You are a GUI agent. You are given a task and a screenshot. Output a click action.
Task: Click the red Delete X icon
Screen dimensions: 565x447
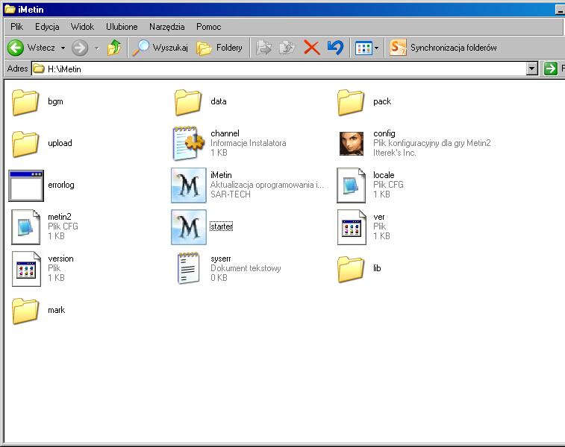312,48
